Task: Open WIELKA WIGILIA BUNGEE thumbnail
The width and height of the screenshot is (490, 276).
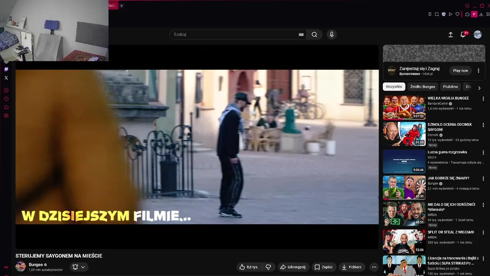Action: 404,108
